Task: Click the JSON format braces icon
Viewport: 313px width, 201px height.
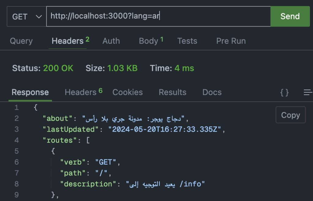Action: [285, 92]
